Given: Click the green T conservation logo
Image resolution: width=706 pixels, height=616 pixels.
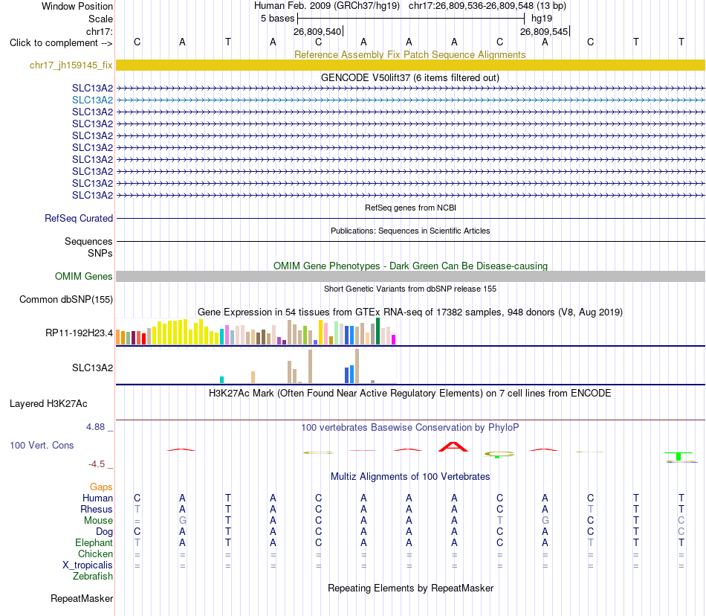Looking at the screenshot, I should (678, 456).
